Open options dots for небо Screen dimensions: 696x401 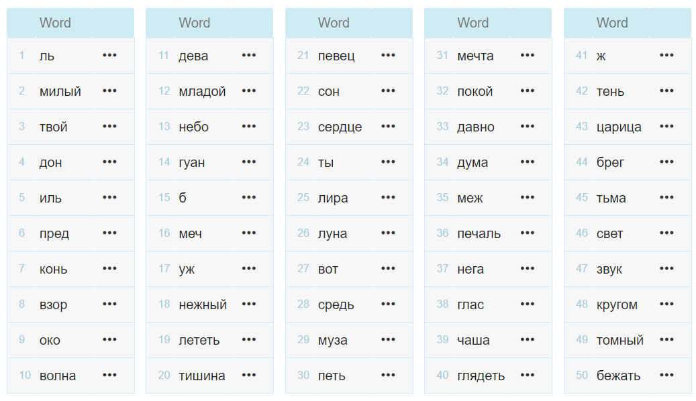tap(249, 126)
